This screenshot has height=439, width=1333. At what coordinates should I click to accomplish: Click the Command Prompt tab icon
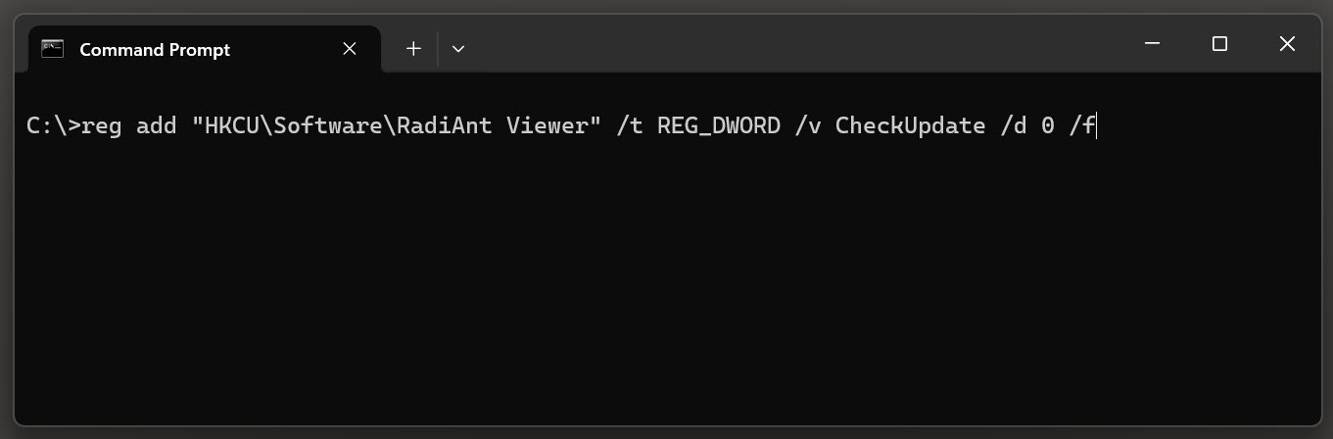coord(53,49)
